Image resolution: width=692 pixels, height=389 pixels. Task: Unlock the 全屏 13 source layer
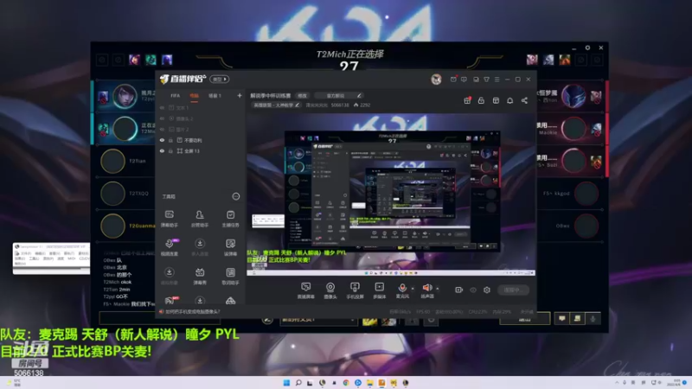pyautogui.click(x=170, y=150)
